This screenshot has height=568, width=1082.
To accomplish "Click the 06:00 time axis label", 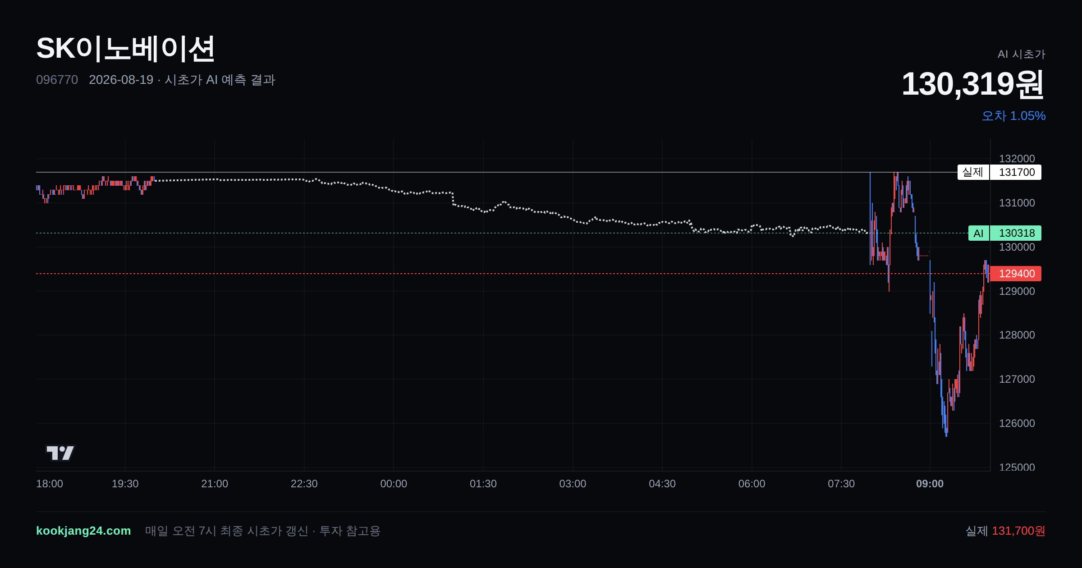I will 752,484.
